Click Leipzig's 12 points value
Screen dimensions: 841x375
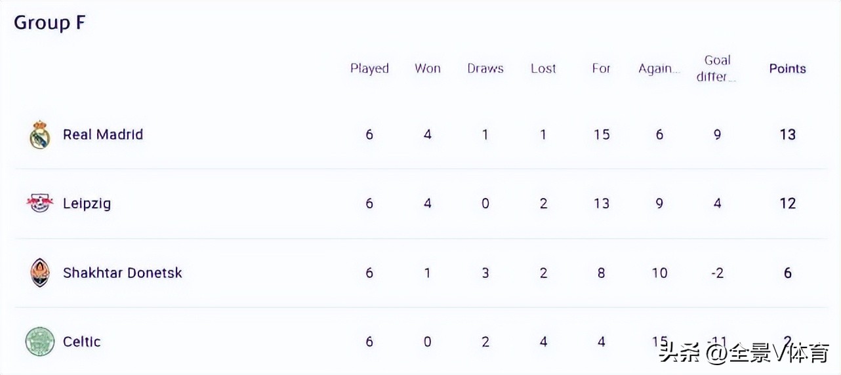(x=787, y=203)
